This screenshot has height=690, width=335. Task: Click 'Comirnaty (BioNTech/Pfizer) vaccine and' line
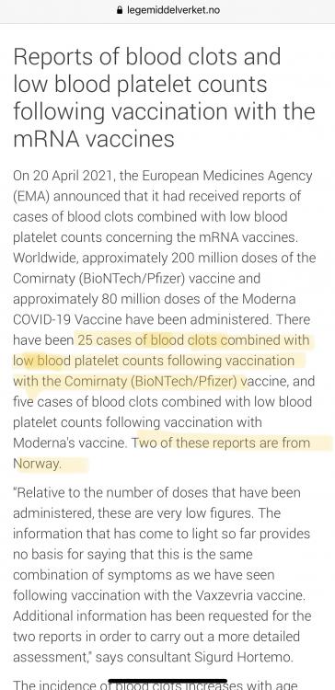coord(136,279)
